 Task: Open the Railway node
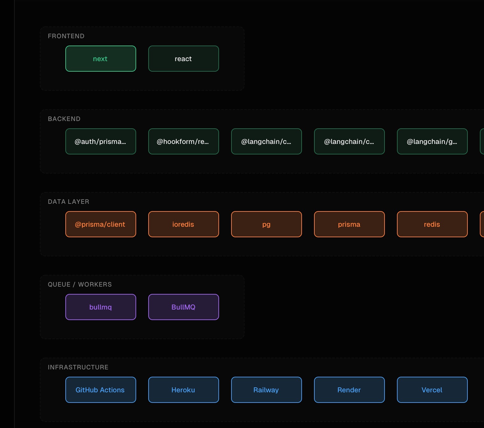tap(267, 390)
